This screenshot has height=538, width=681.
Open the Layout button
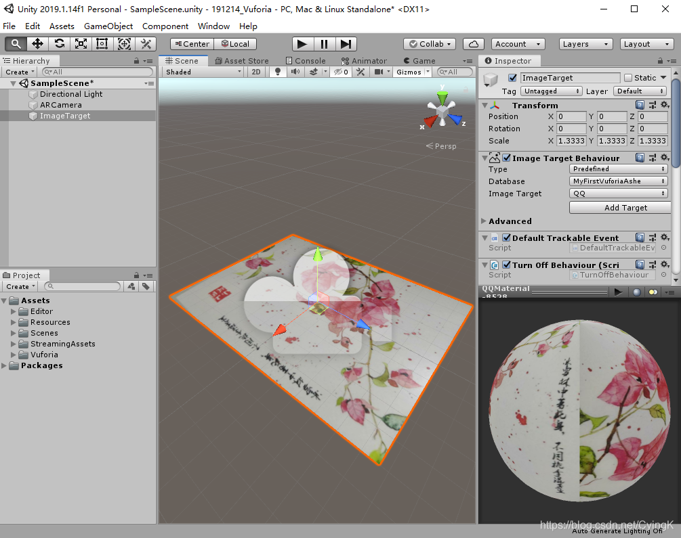[x=646, y=44]
